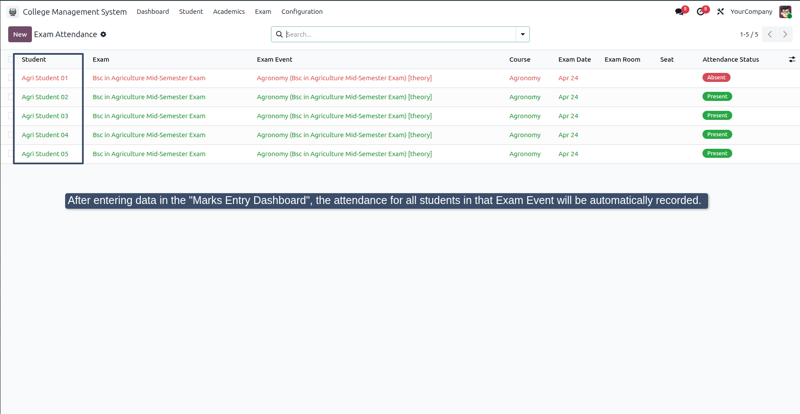Sort by the Exam Event column header
Viewport: 800px width, 414px height.
tap(274, 60)
